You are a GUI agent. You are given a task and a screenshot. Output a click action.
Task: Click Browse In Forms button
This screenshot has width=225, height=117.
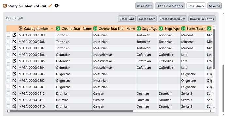202,19
